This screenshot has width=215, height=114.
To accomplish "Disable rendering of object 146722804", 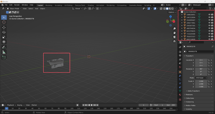I will click(212, 17).
